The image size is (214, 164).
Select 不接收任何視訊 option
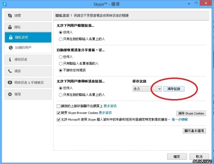(61, 70)
